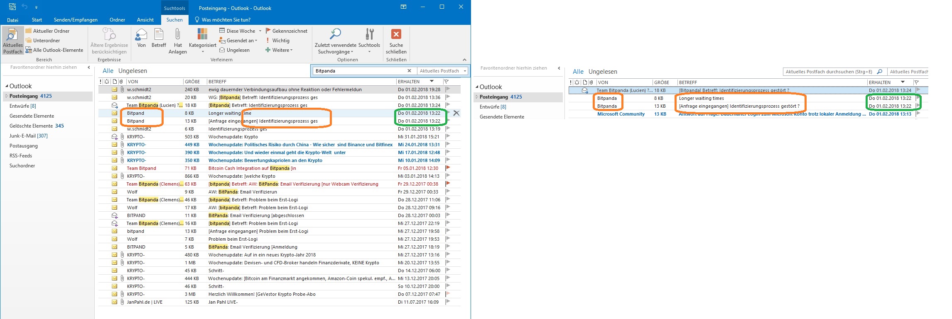Filter by Hat Anlagen paperclip
The image size is (952, 319).
point(178,41)
